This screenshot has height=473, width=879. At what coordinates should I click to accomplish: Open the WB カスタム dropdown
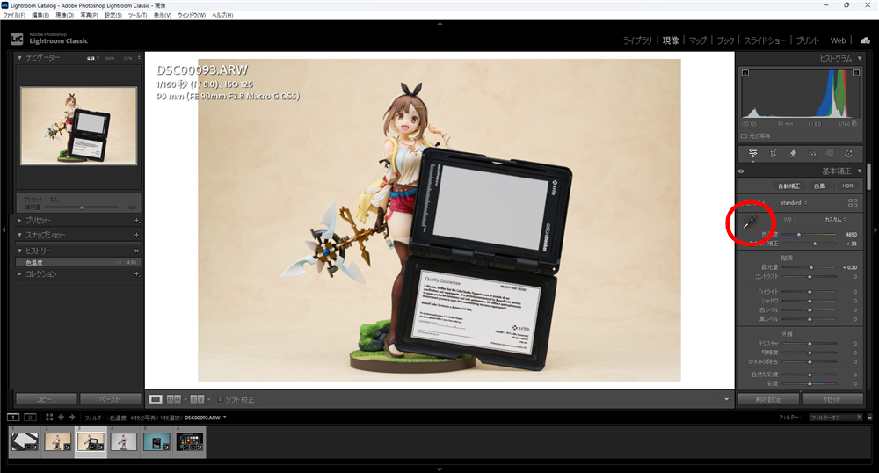[x=835, y=219]
